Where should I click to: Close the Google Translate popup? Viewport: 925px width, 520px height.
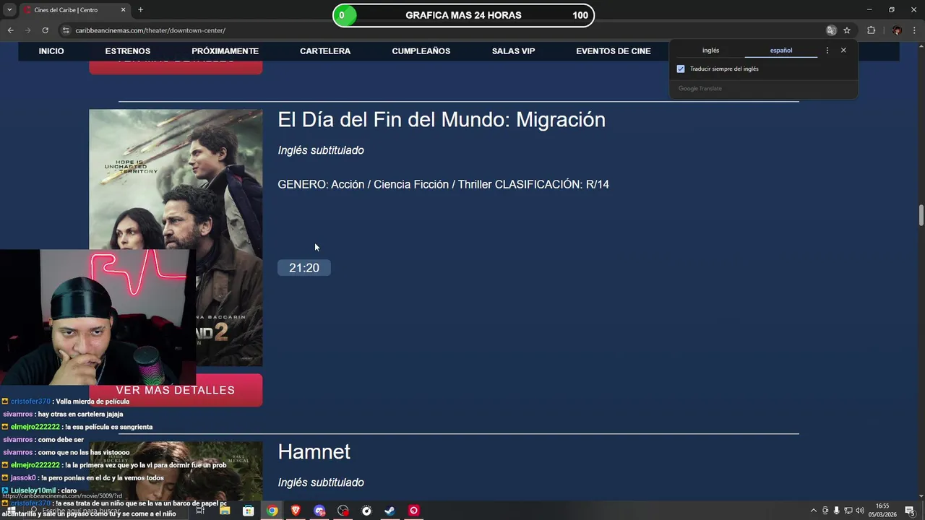click(x=843, y=51)
